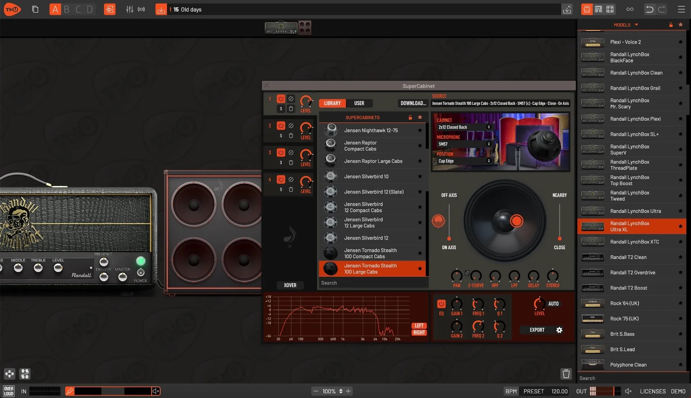Switch to the LIBRARY tab
Image resolution: width=691 pixels, height=398 pixels.
[332, 103]
